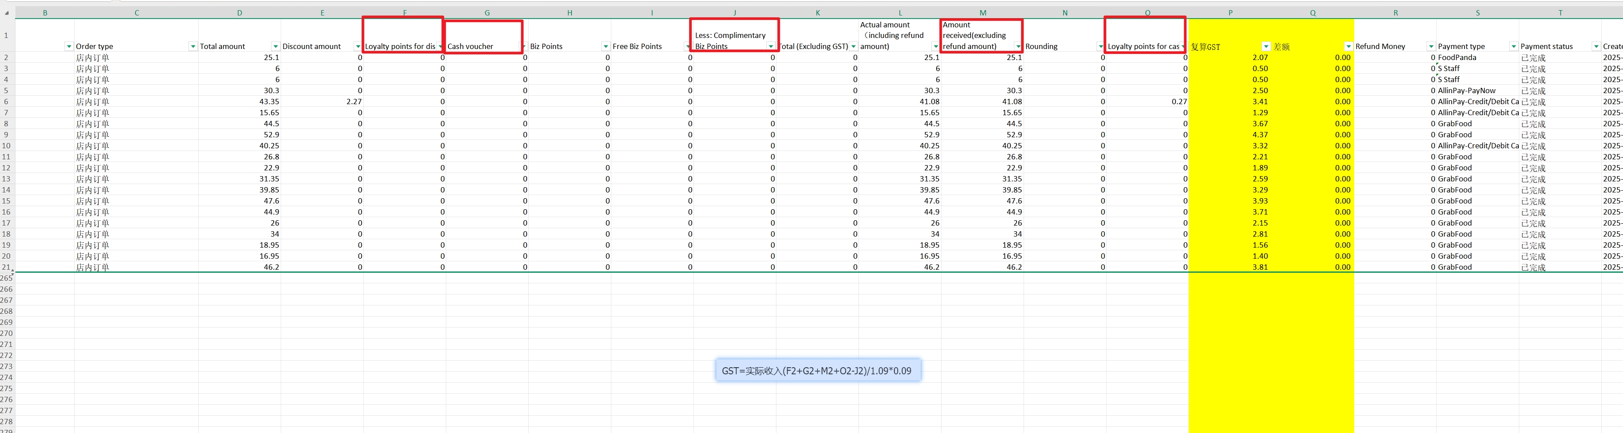Select row 6 header
The width and height of the screenshot is (1623, 433).
[x=6, y=102]
